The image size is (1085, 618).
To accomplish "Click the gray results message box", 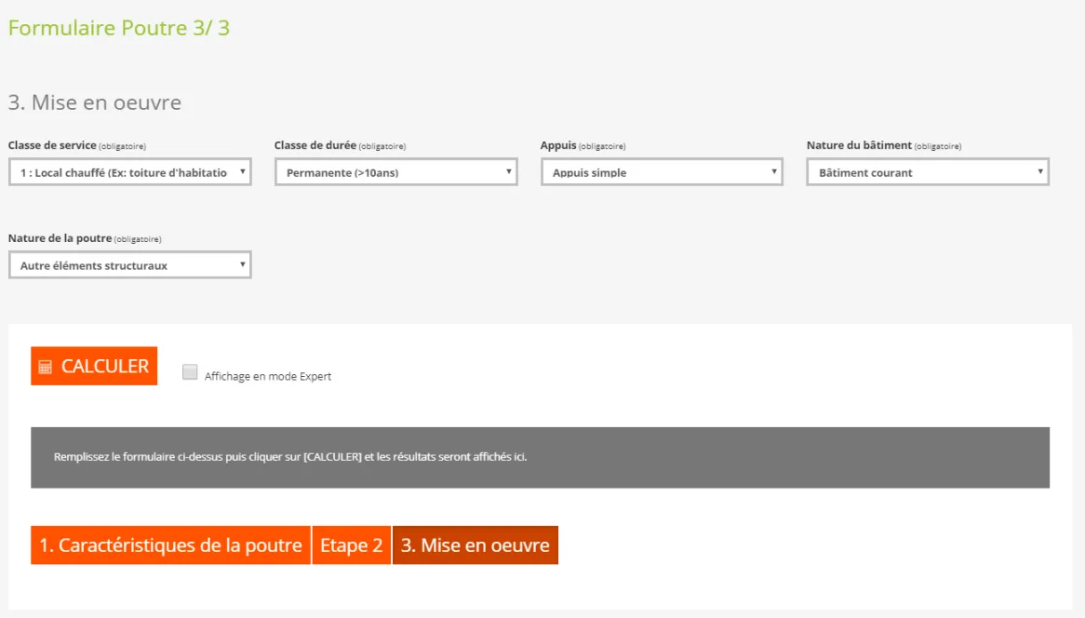I will pyautogui.click(x=541, y=457).
